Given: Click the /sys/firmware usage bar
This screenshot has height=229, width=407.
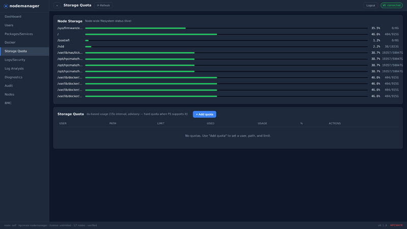Looking at the screenshot, I should [x=226, y=28].
